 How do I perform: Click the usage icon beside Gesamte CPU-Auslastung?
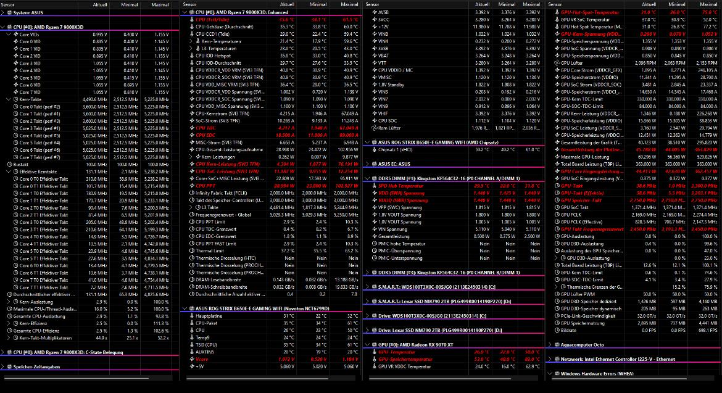point(10,316)
